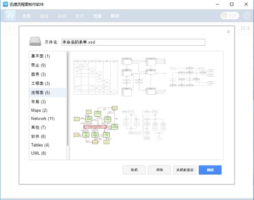Viewport: 254px width, 200px height.
Task: Close the new file dialog
Action: 228,32
